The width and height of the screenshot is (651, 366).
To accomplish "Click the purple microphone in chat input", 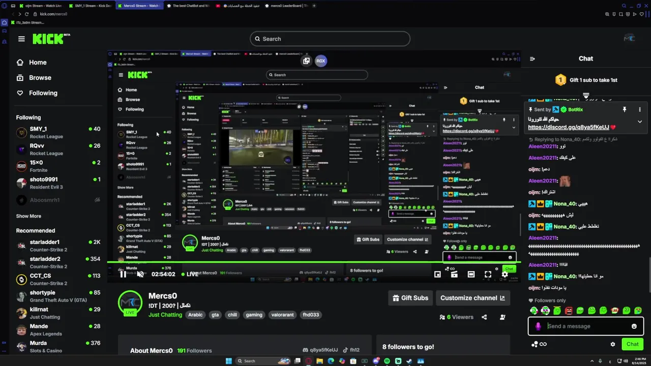I will pyautogui.click(x=538, y=326).
